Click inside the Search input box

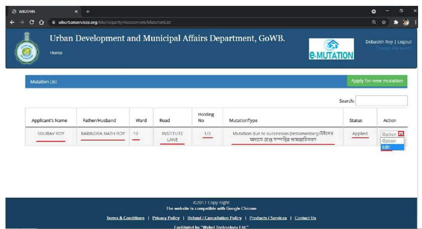[x=381, y=101]
